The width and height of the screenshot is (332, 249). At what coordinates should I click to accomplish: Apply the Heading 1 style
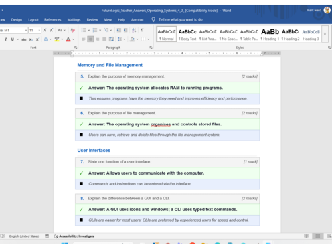pyautogui.click(x=270, y=34)
